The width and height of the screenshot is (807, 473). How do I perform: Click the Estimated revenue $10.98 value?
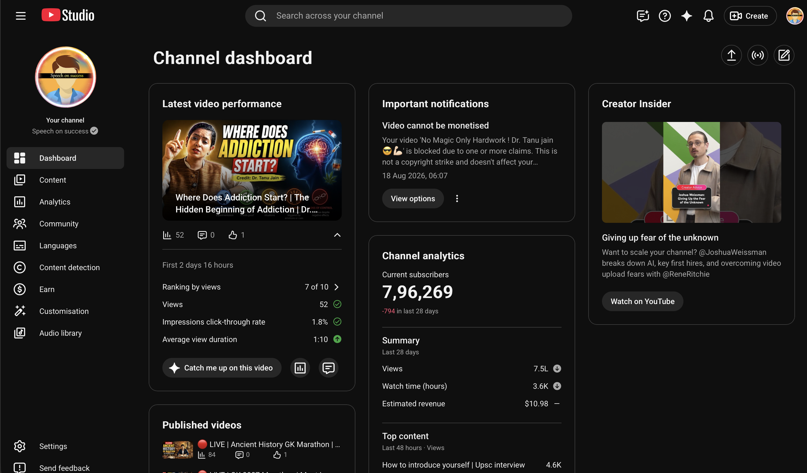coord(536,404)
